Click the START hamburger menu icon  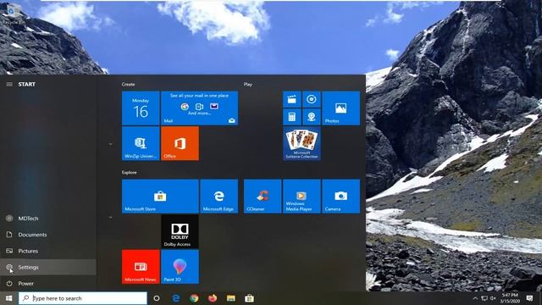(9, 85)
